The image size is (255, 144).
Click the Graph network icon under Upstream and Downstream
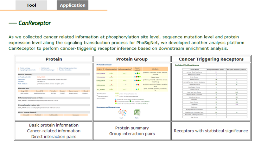click(122, 113)
